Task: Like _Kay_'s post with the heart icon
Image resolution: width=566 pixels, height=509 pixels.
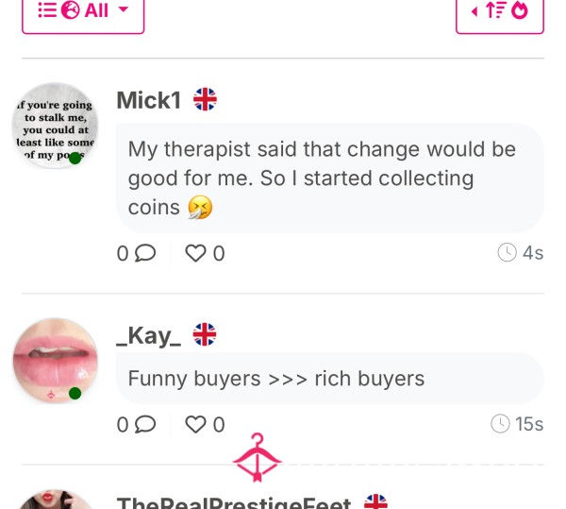Action: coord(195,424)
